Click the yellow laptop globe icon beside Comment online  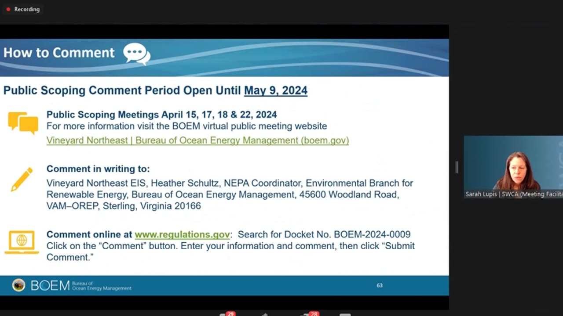(x=21, y=242)
